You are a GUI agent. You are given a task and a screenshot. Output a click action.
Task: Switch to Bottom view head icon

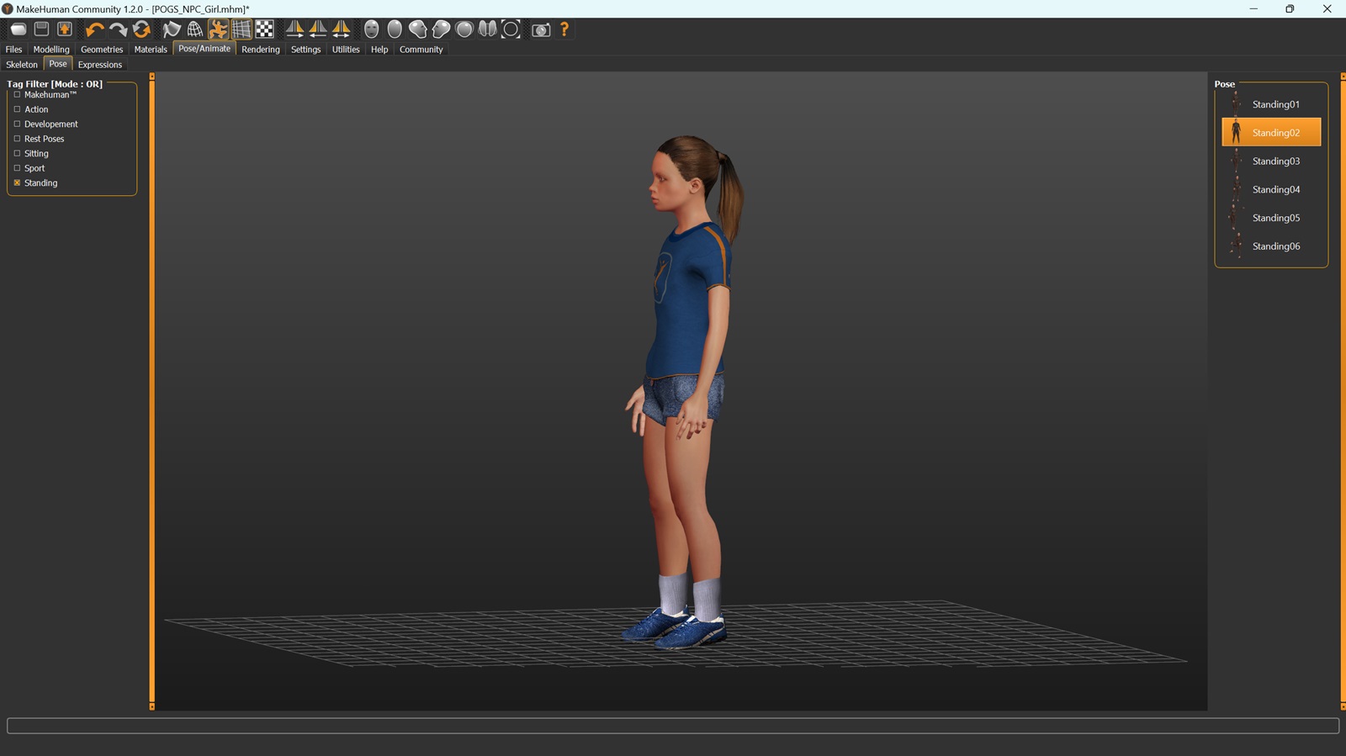coord(488,29)
